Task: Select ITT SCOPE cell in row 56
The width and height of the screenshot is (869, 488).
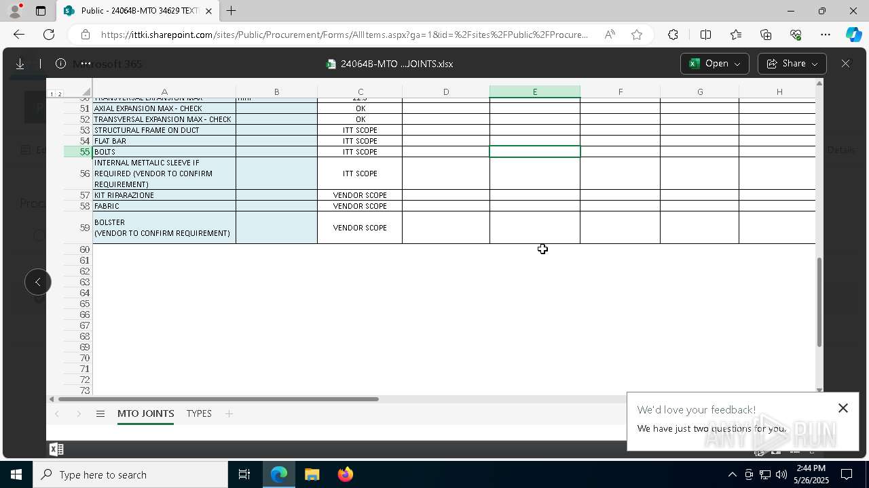Action: coord(360,174)
